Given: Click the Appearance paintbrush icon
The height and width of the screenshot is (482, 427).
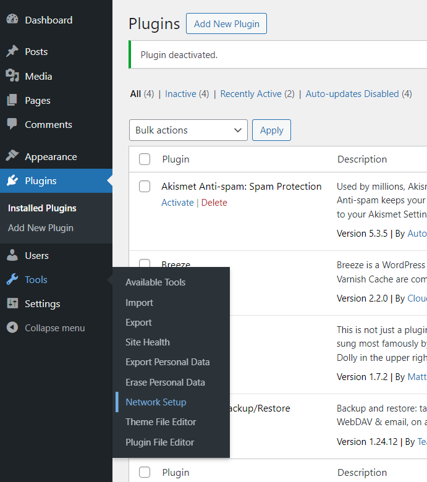Looking at the screenshot, I should (x=12, y=156).
